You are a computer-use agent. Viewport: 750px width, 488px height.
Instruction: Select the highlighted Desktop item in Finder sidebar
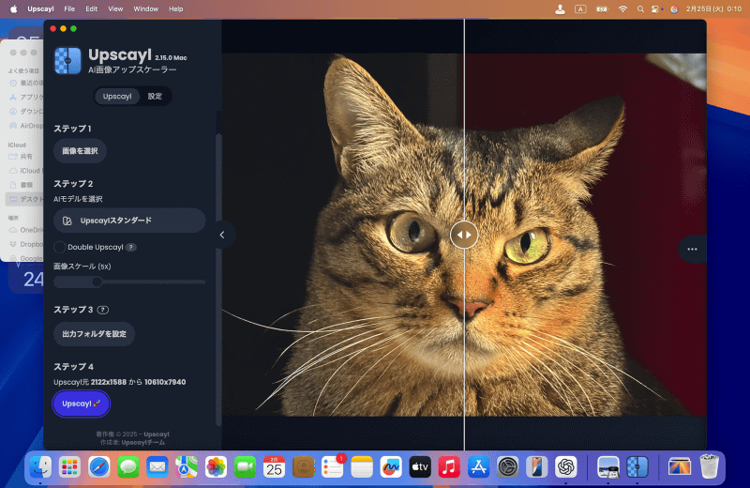[x=24, y=199]
